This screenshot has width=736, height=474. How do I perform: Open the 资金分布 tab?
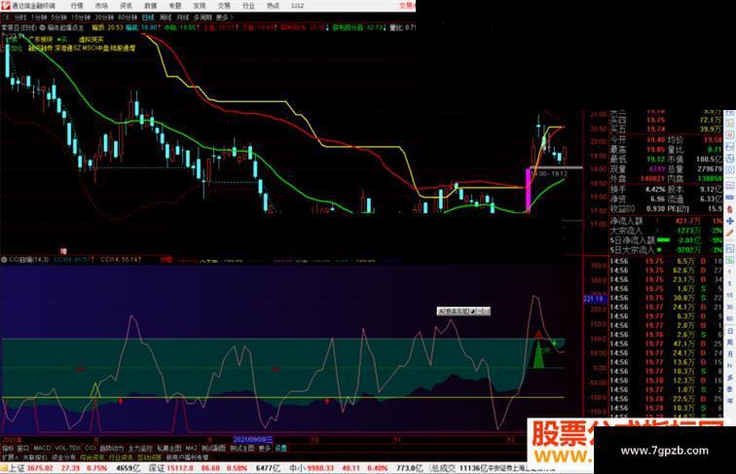click(63, 457)
